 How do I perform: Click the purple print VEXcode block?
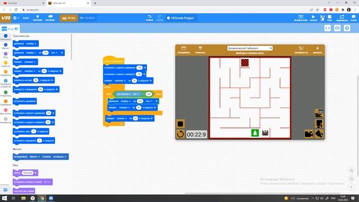click(x=25, y=173)
